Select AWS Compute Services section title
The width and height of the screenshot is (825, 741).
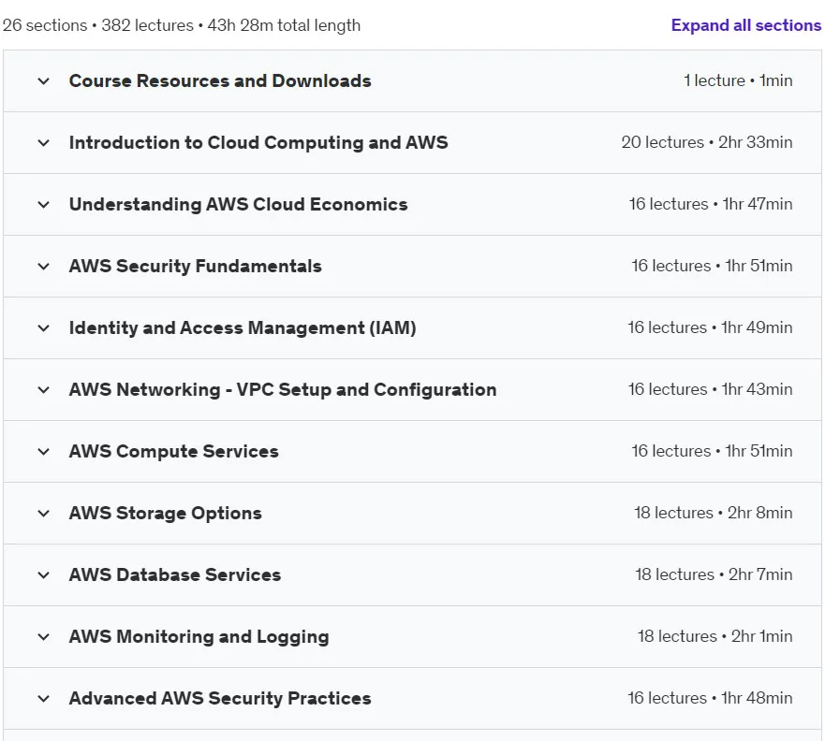[173, 452]
